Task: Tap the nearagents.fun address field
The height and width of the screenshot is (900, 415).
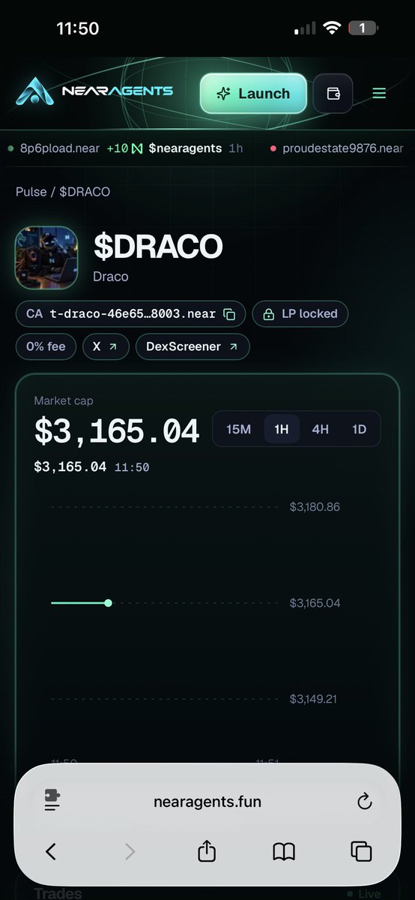Action: click(x=207, y=802)
